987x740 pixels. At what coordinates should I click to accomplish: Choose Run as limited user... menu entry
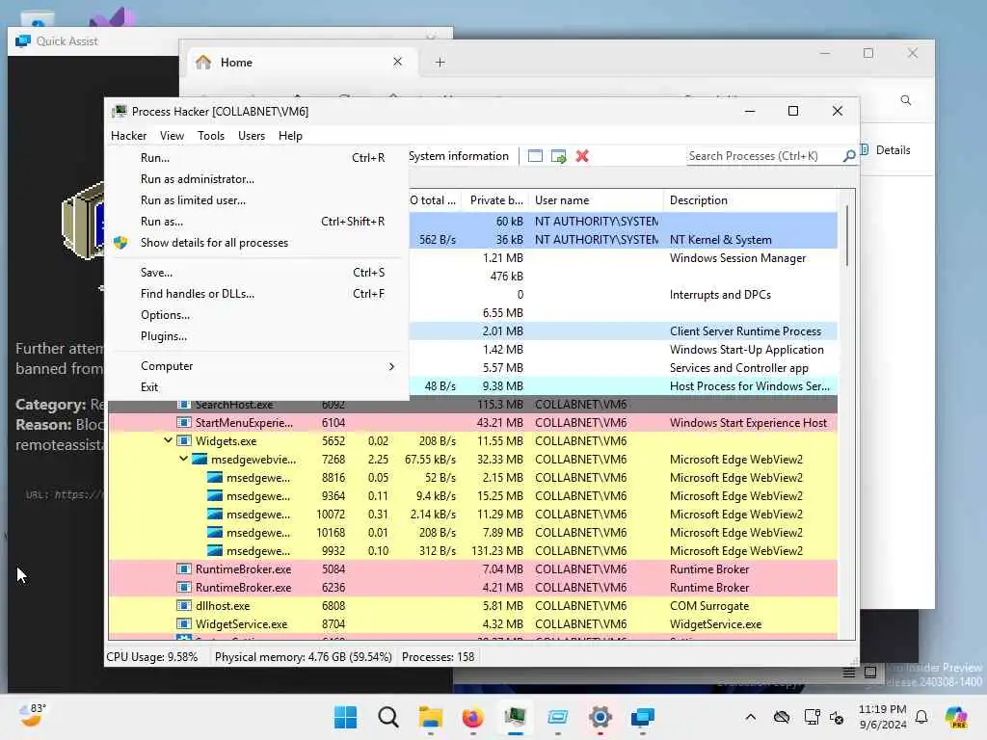[257, 200]
